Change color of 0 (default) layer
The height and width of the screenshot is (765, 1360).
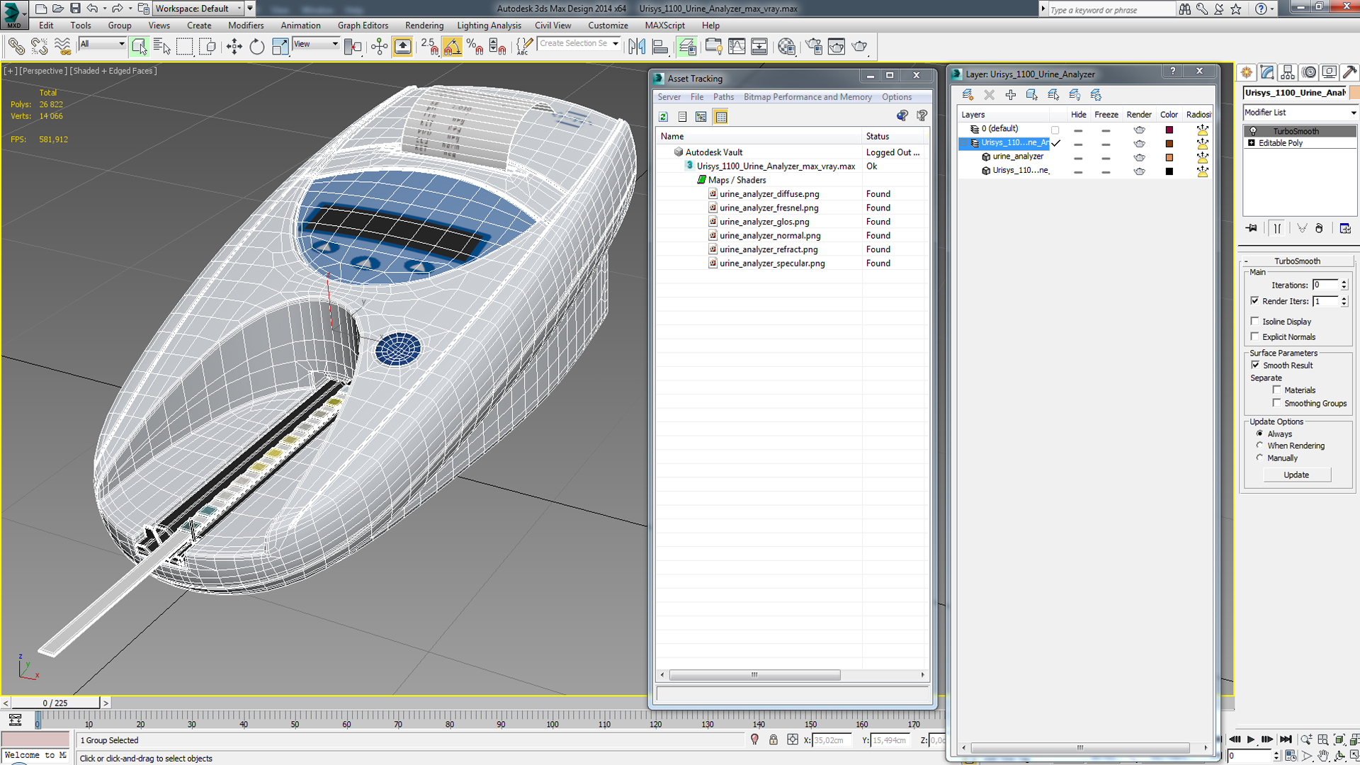pos(1169,130)
